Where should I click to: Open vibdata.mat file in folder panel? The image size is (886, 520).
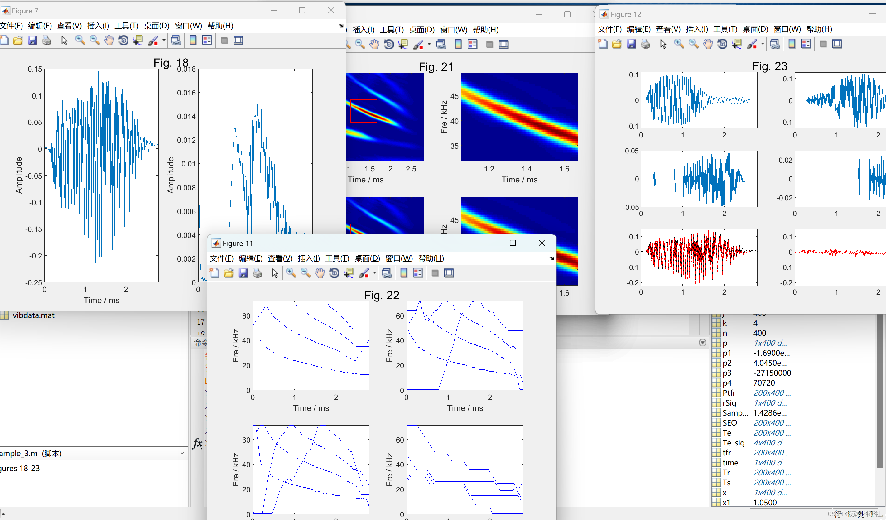tap(33, 315)
